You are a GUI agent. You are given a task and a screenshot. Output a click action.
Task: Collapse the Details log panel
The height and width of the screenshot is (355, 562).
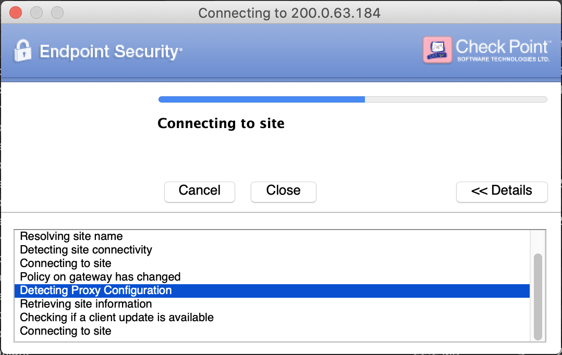(x=501, y=192)
